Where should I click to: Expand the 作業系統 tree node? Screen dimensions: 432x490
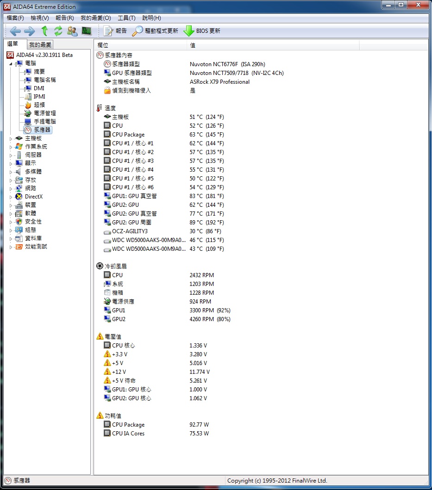[11, 147]
